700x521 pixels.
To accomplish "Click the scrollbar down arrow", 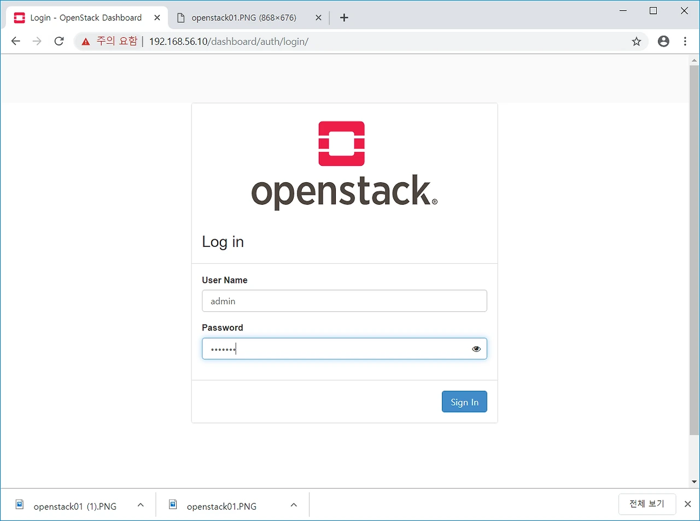I will click(x=695, y=482).
